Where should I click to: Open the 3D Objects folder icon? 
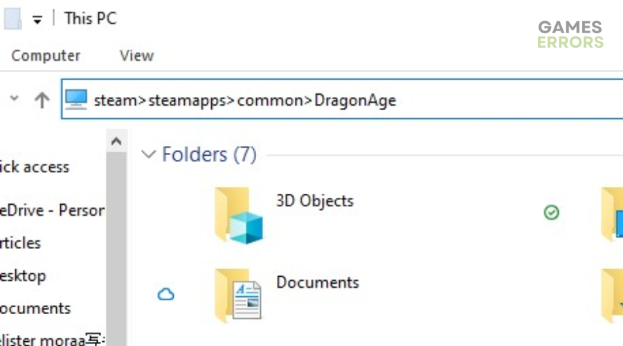point(238,215)
